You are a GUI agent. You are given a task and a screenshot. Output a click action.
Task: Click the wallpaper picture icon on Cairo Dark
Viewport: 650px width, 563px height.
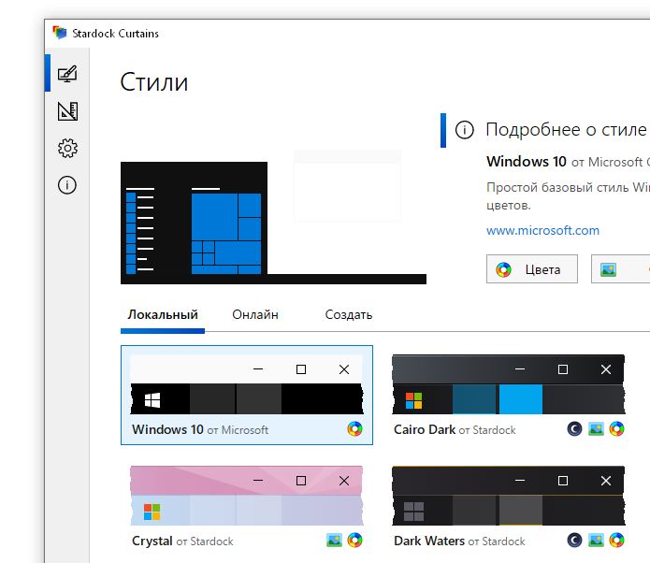point(596,428)
